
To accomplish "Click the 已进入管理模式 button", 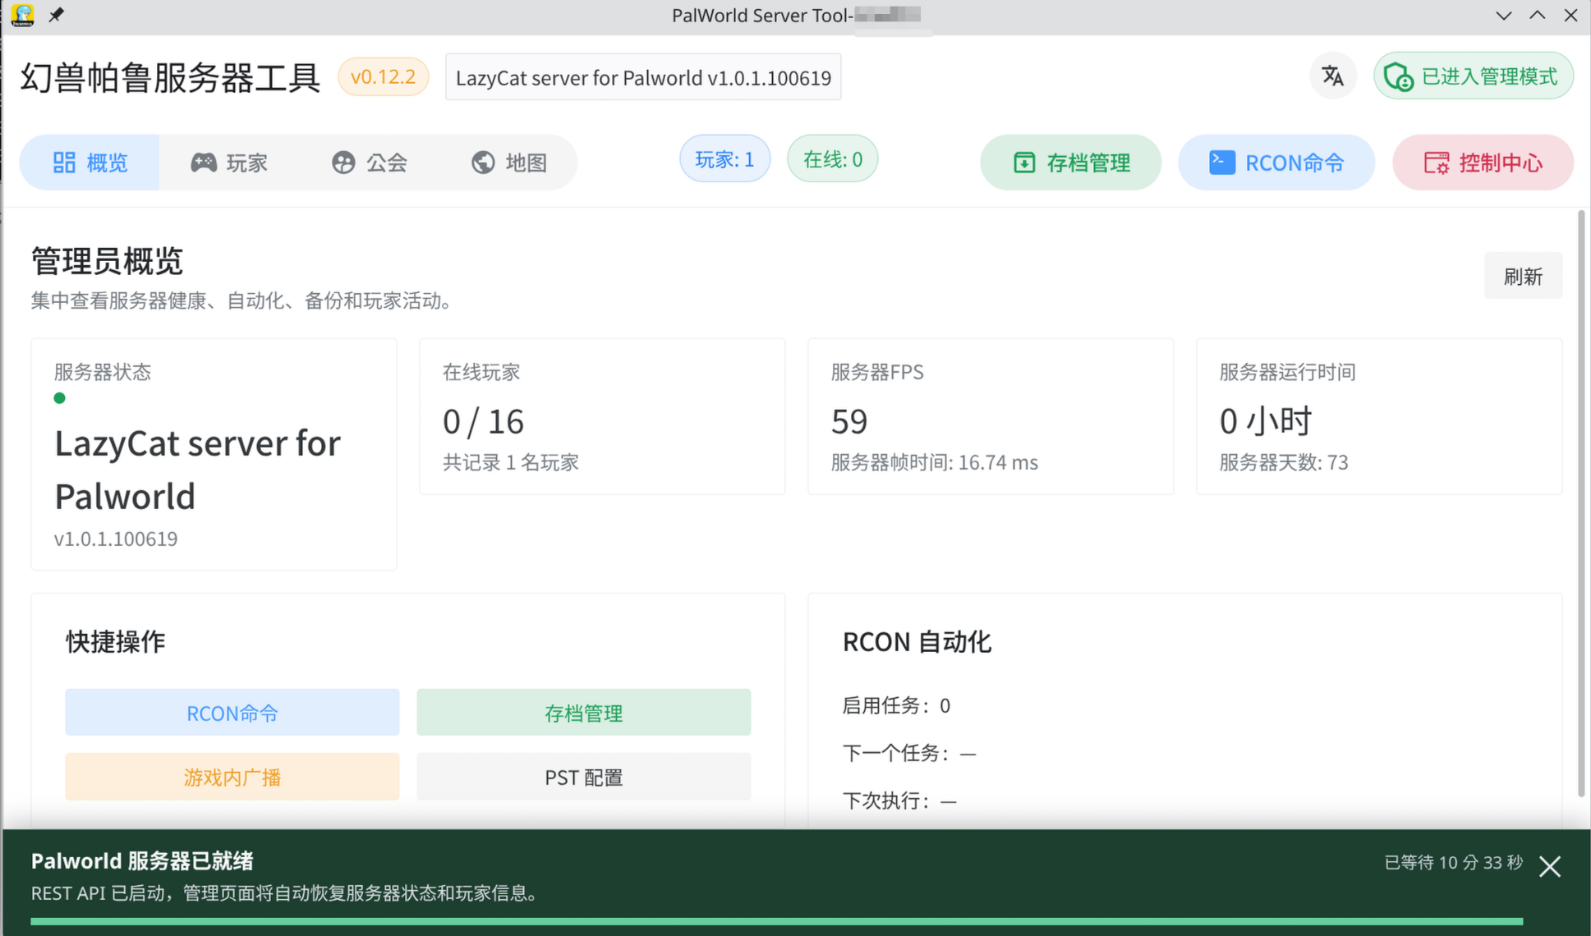I will pos(1474,76).
